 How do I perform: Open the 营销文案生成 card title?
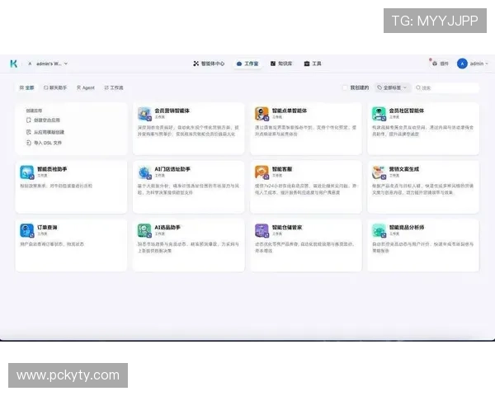pyautogui.click(x=403, y=169)
